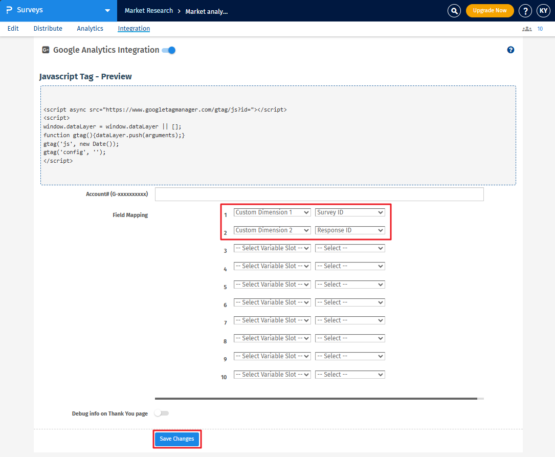Open row 6 Select Variable Slot dropdown
Screen dimensions: 555x457
pos(272,302)
